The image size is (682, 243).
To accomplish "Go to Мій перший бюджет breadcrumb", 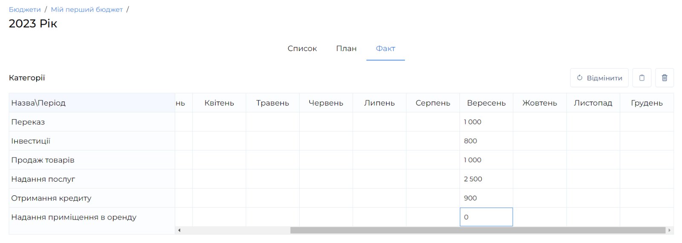I will [87, 9].
